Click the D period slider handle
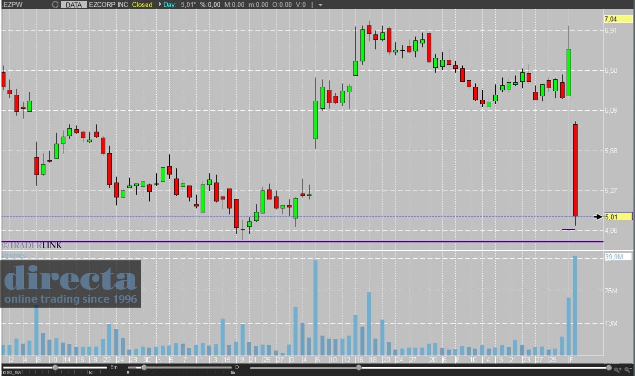 144,368
